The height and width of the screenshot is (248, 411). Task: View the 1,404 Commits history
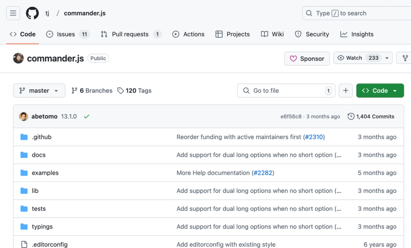coord(371,116)
